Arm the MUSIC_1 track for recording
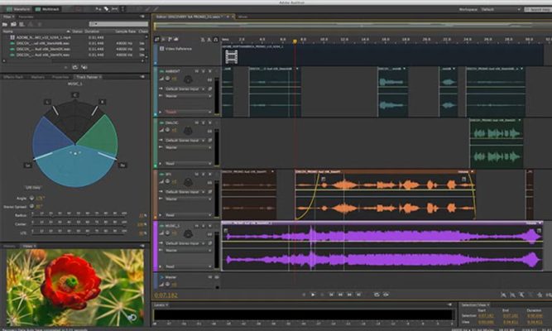 tap(212, 225)
